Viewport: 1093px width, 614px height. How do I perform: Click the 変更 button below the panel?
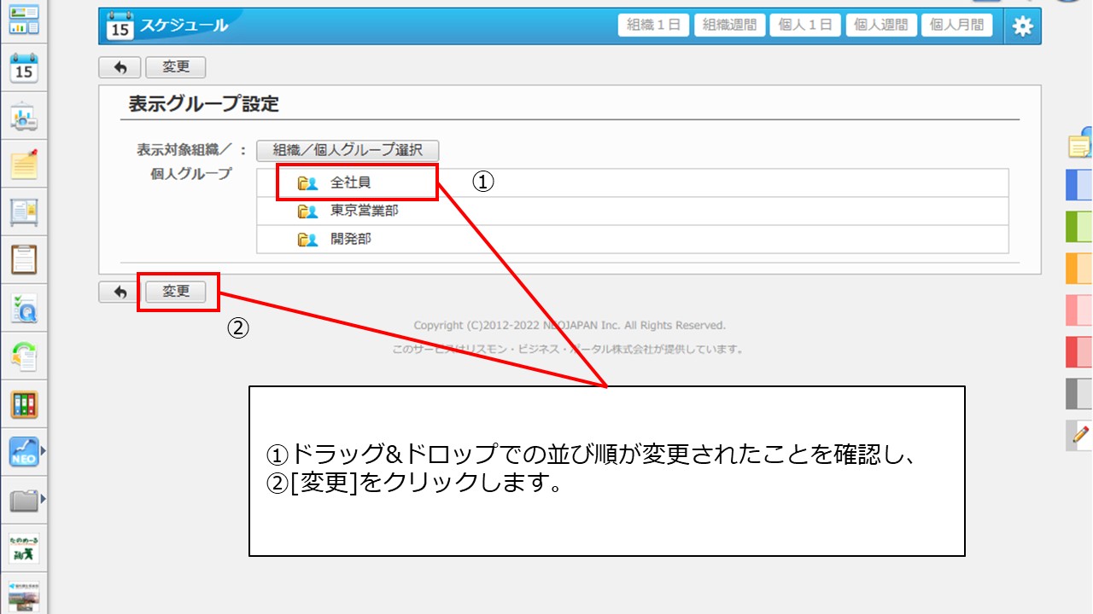[176, 292]
